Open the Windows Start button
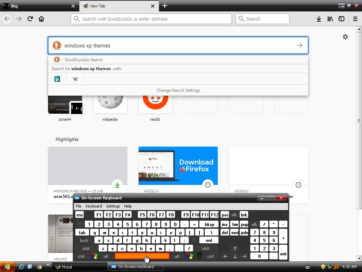Viewport: 362px width, 272px height. tap(7, 267)
